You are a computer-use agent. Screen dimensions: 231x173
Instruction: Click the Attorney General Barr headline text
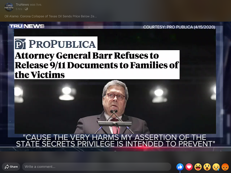[x=97, y=65]
